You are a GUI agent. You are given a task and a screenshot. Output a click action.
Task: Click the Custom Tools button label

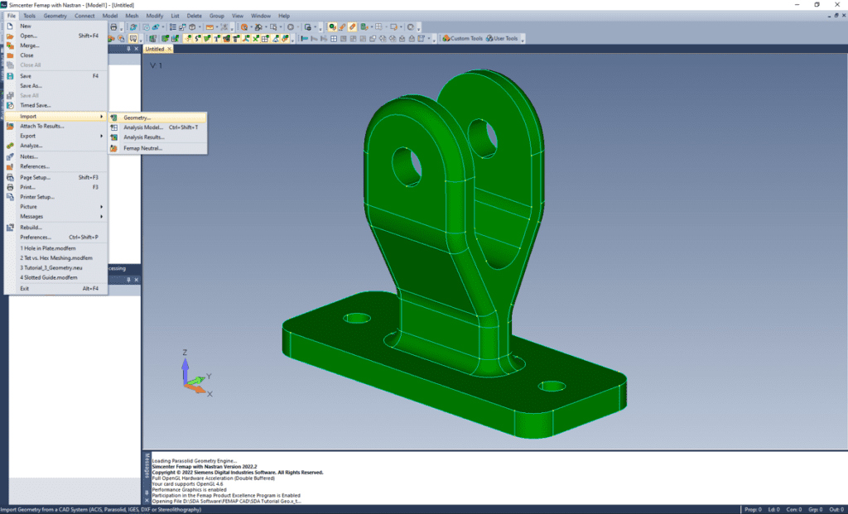coord(466,38)
